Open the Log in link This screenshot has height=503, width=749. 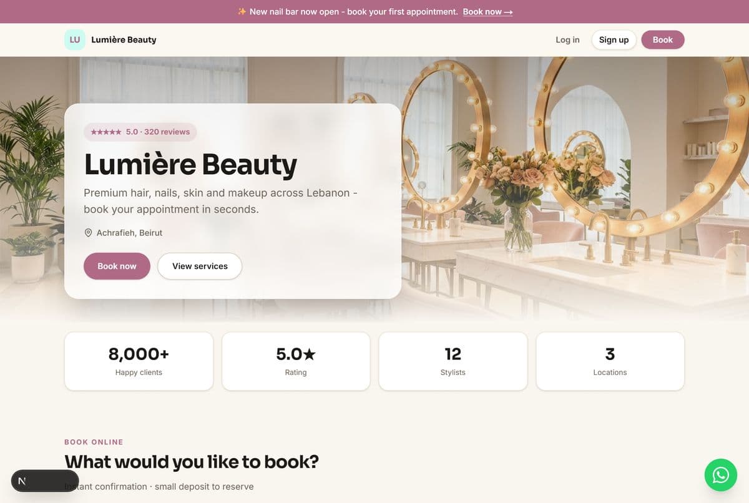click(x=567, y=39)
